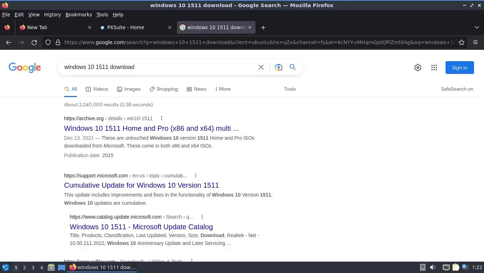This screenshot has height=273, width=484.
Task: Click the taskbar clock 1:22
Action: pyautogui.click(x=477, y=267)
